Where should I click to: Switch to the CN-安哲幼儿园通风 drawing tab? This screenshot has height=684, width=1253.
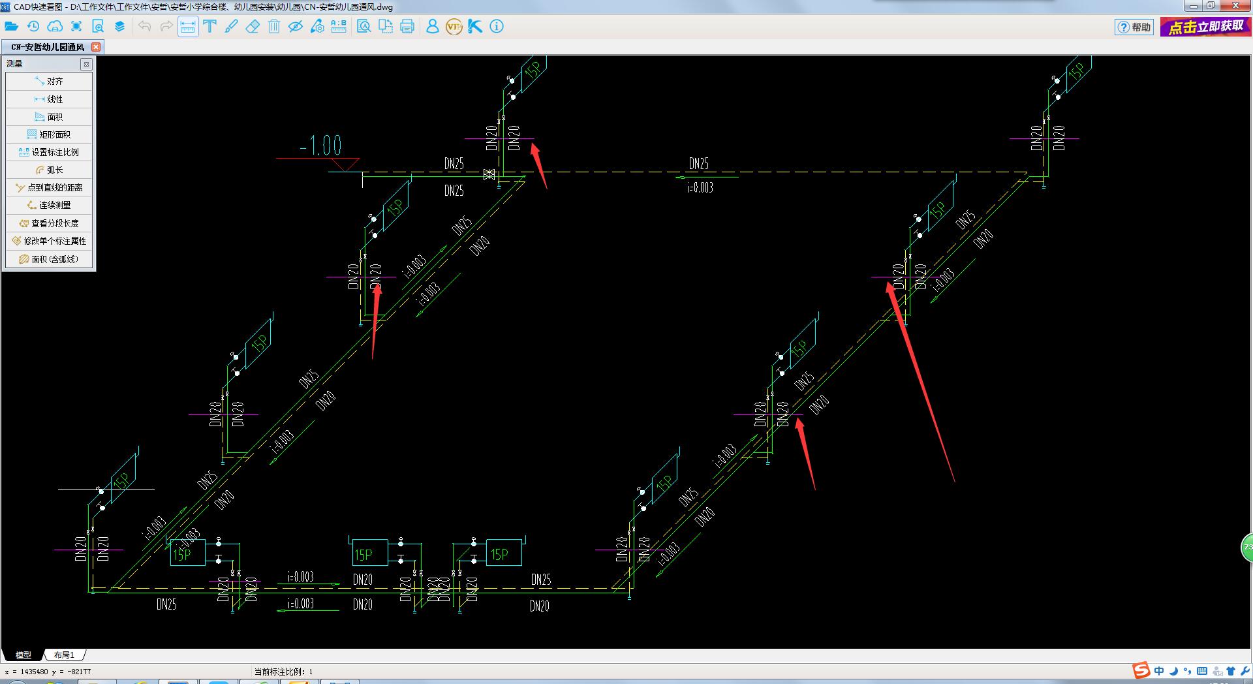point(48,47)
